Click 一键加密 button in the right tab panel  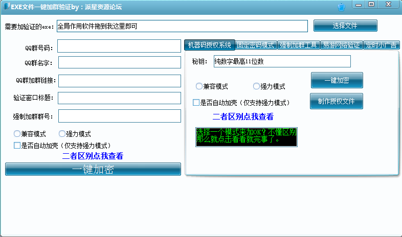point(337,80)
